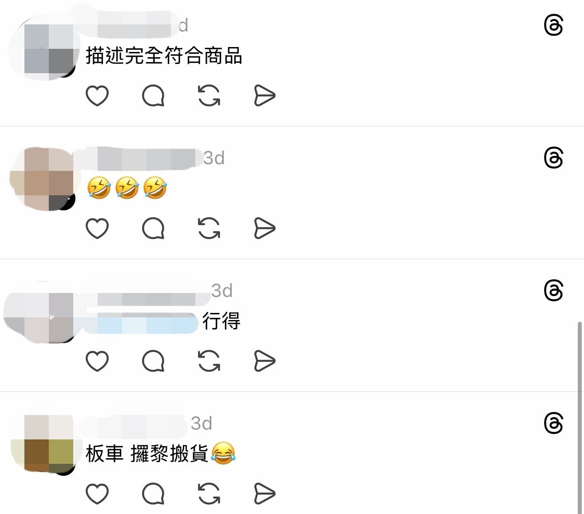Repost the 板車 攞黎搬貨 comment
This screenshot has width=584, height=514.
pyautogui.click(x=209, y=494)
